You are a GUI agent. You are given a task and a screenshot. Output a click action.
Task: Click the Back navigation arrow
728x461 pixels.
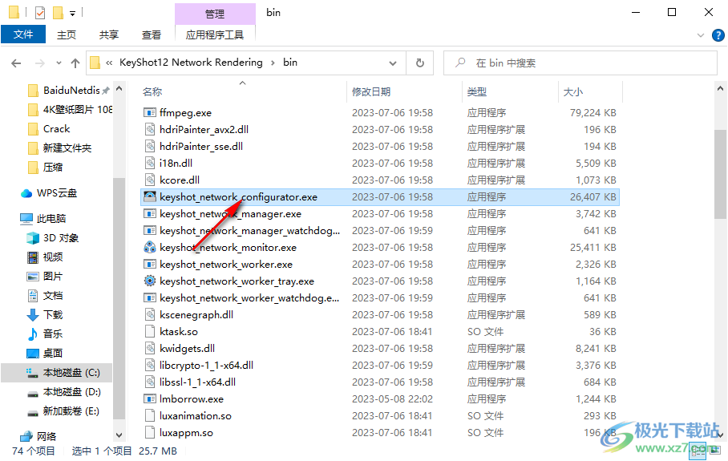point(16,63)
